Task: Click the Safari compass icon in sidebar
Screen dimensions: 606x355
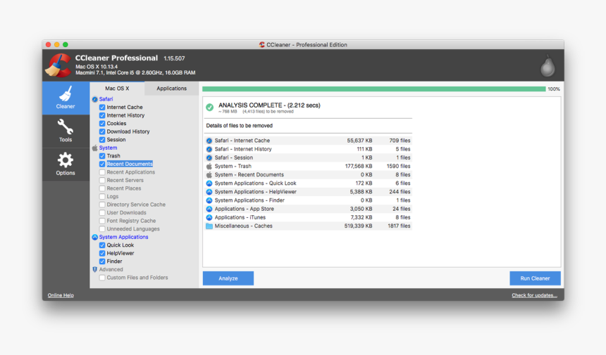Action: (94, 99)
